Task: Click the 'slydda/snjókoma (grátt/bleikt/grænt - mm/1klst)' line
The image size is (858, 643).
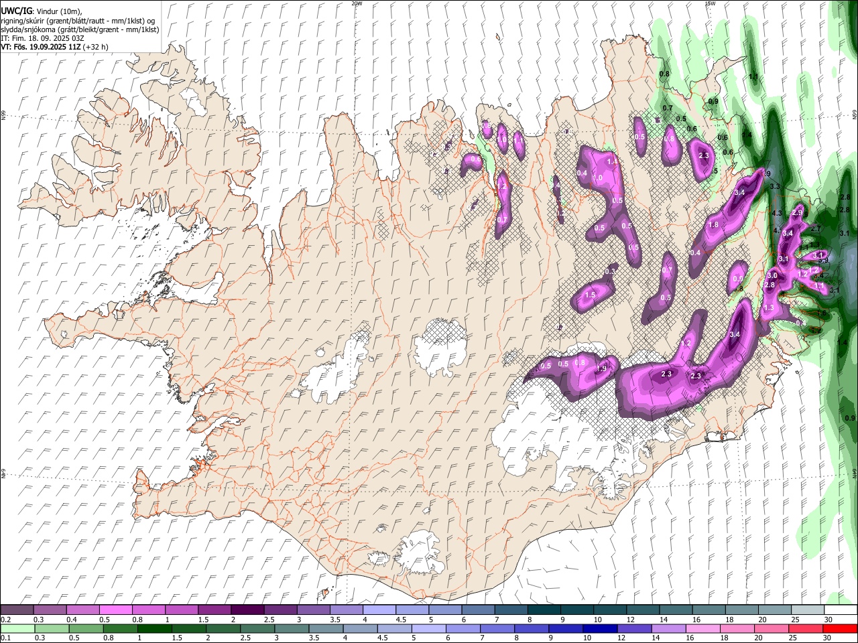Action: click(x=80, y=29)
